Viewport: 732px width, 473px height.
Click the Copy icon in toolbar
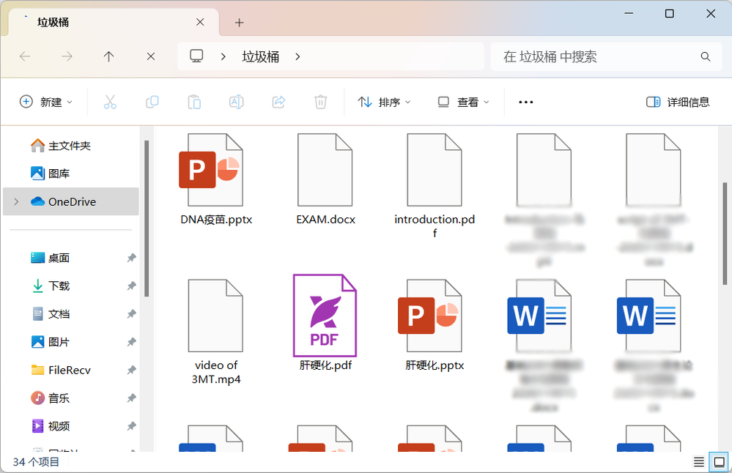click(x=152, y=102)
